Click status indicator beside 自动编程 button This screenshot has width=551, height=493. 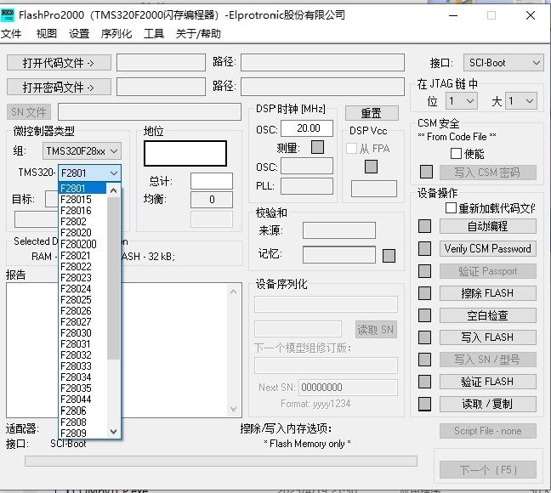click(424, 226)
